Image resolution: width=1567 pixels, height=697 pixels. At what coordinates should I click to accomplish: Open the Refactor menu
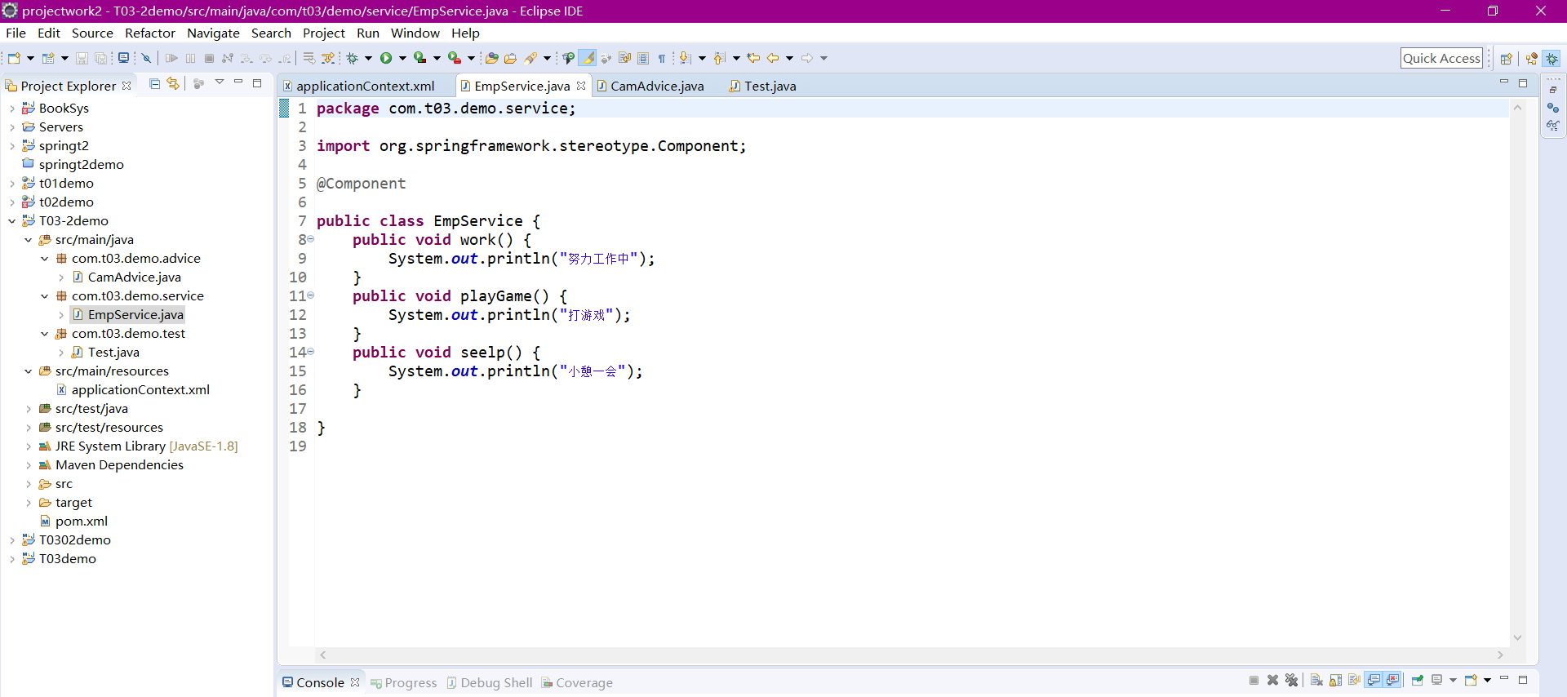pyautogui.click(x=150, y=33)
